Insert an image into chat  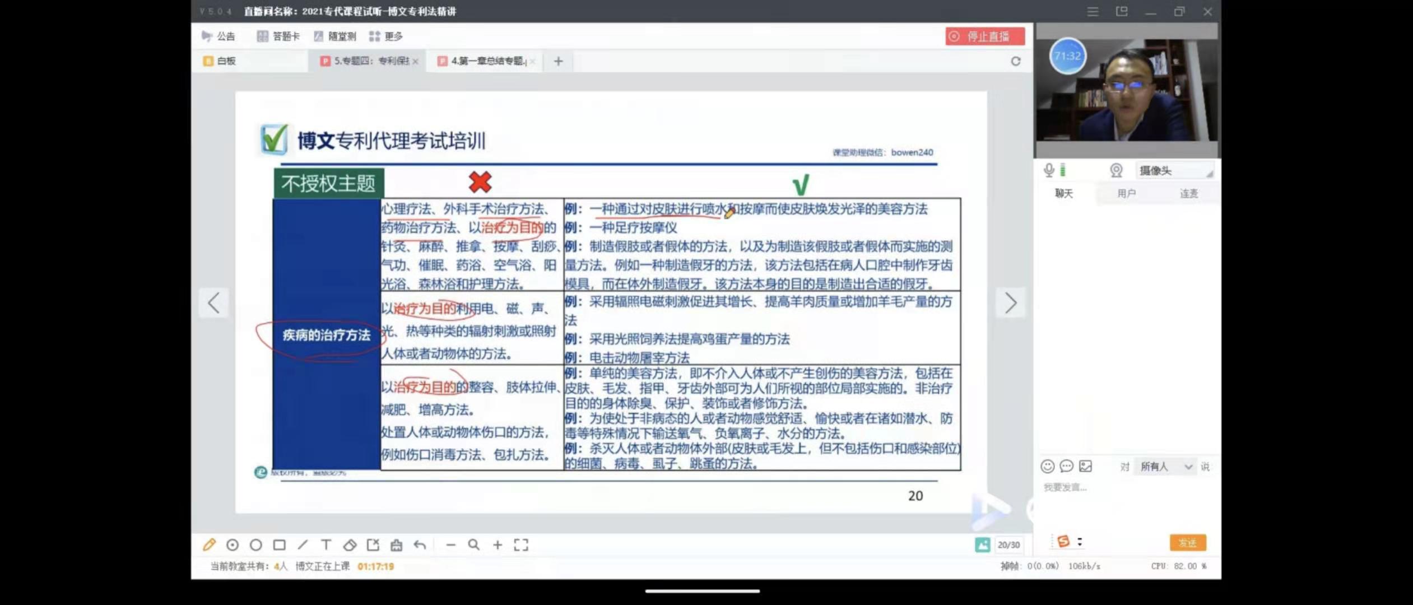pyautogui.click(x=1086, y=466)
